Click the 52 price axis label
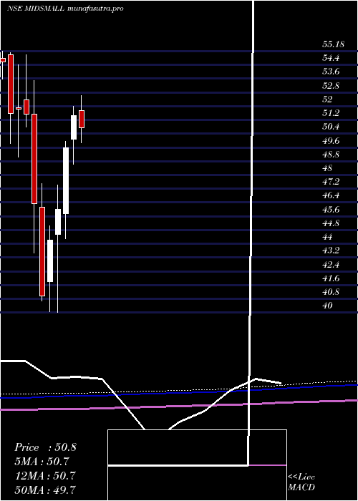Image resolution: width=358 pixels, height=501 pixels. [327, 99]
